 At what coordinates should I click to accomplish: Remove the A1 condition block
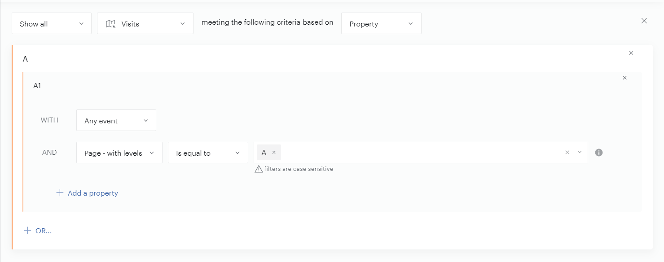(624, 78)
